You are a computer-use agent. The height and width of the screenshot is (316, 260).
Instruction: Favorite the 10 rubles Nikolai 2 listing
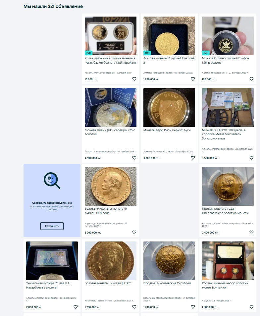[193, 79]
